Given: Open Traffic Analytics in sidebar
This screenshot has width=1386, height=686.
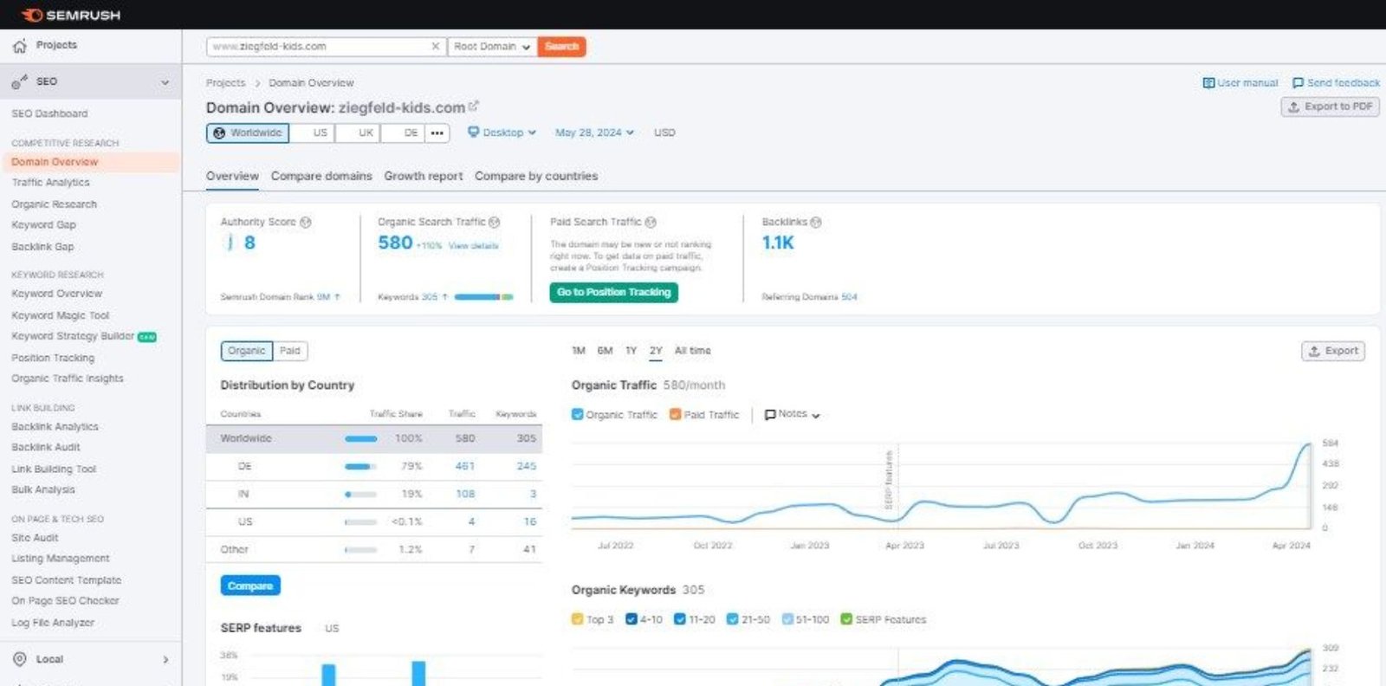Looking at the screenshot, I should (50, 183).
